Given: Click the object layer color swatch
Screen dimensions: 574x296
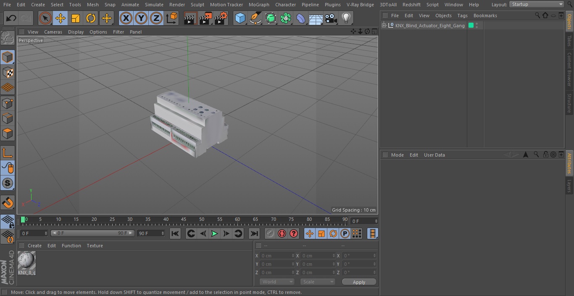Looking at the screenshot, I should tap(471, 26).
